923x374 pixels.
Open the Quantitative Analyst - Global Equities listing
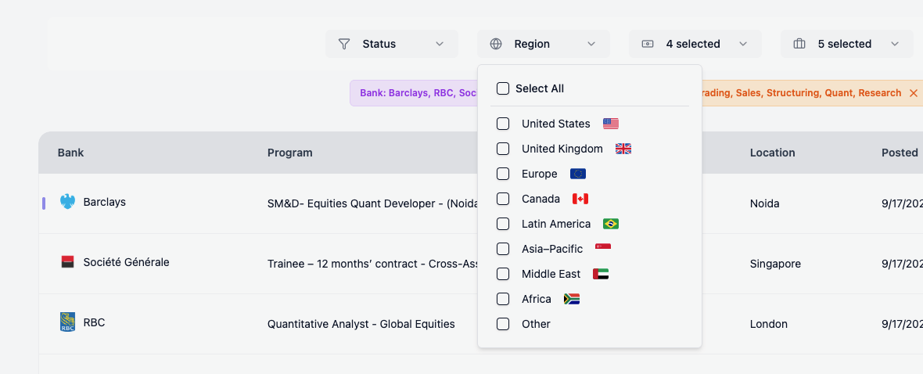(361, 324)
